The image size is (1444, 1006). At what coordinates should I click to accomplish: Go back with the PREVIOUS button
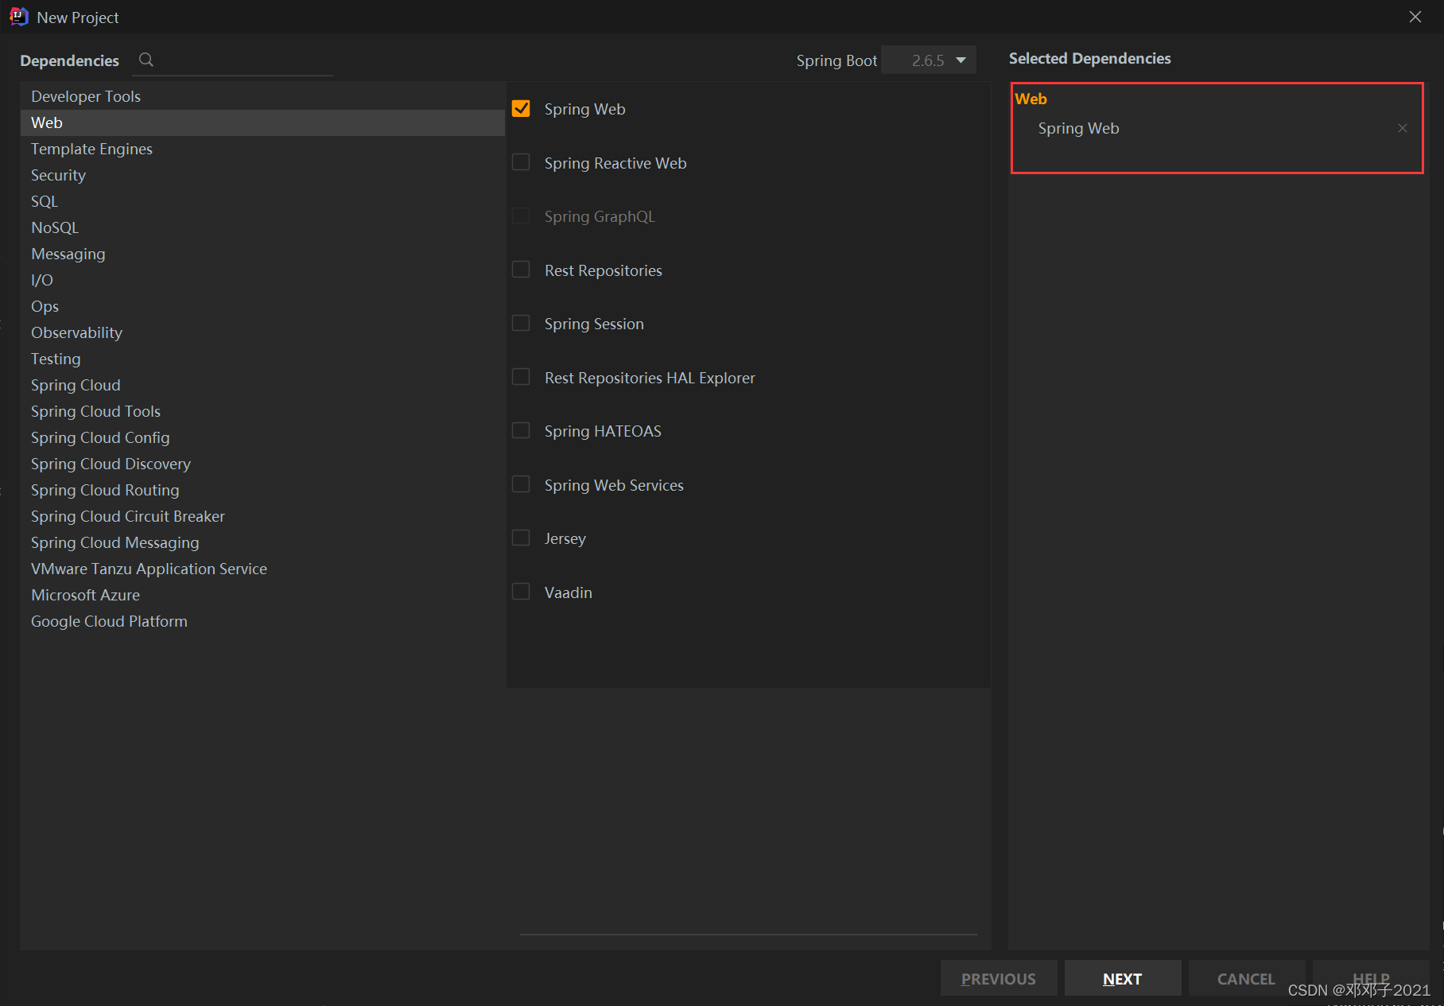pyautogui.click(x=999, y=978)
